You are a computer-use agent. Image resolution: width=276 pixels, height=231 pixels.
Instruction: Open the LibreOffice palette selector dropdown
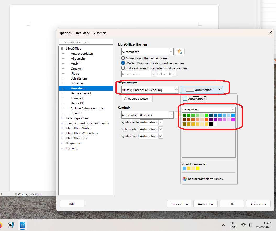coord(209,110)
